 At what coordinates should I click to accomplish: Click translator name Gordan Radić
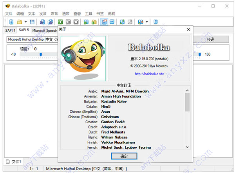tap(113, 122)
